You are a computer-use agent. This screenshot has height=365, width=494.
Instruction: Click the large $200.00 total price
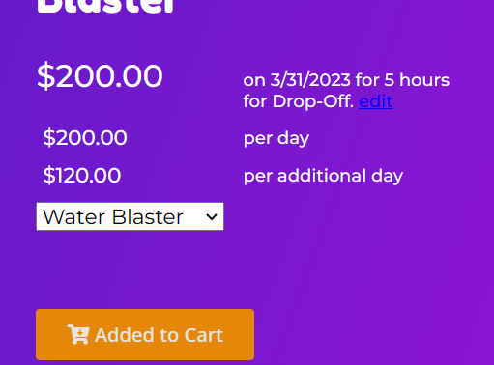(100, 76)
